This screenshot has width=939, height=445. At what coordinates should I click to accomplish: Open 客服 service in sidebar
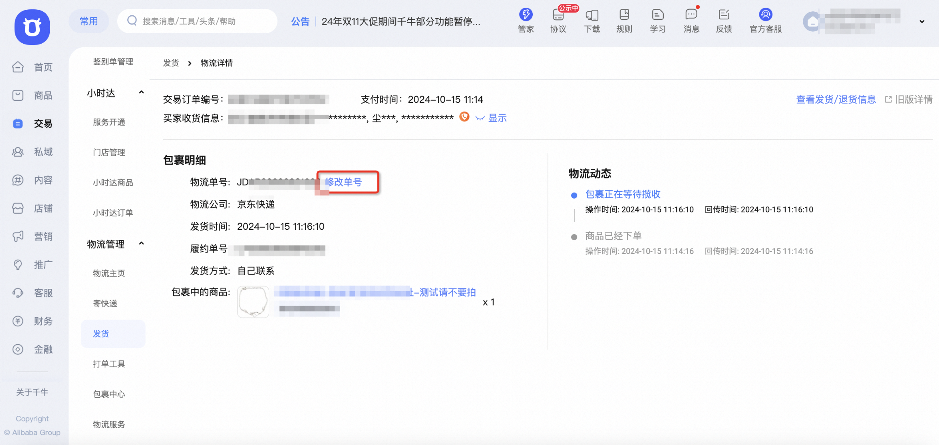tap(33, 293)
